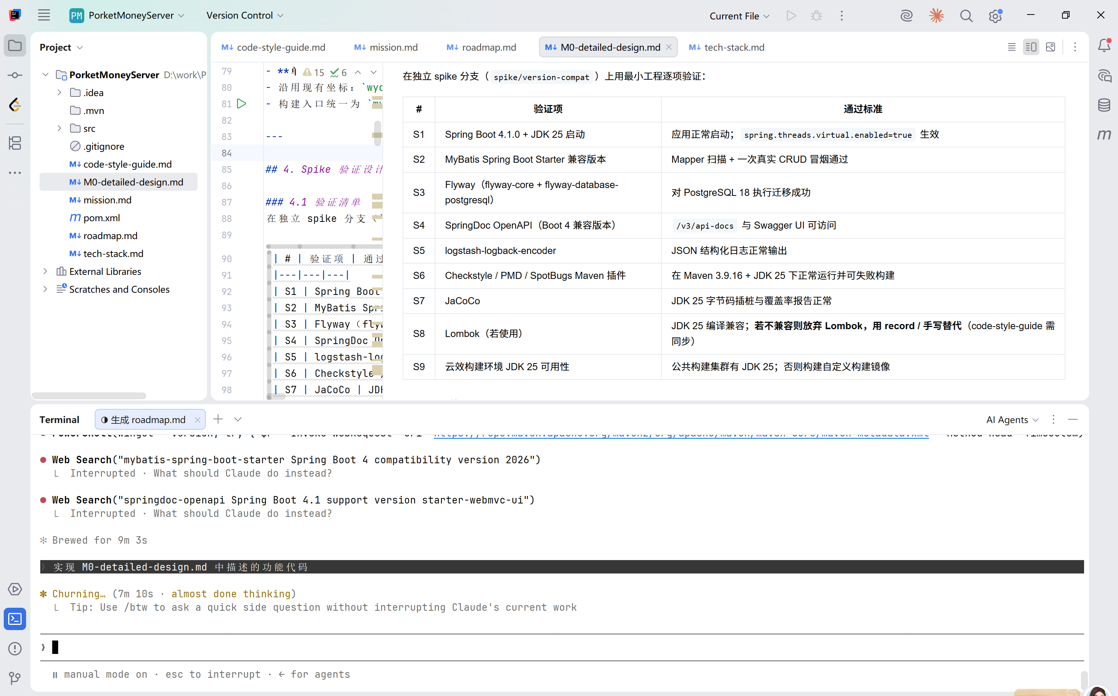Image resolution: width=1118 pixels, height=696 pixels.
Task: Open the new terminal tab type dropdown
Action: tap(238, 419)
